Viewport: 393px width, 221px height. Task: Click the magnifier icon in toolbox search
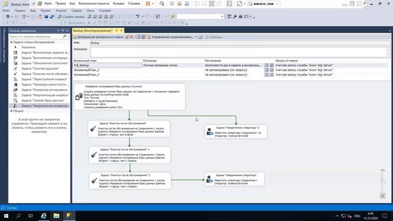click(65, 36)
